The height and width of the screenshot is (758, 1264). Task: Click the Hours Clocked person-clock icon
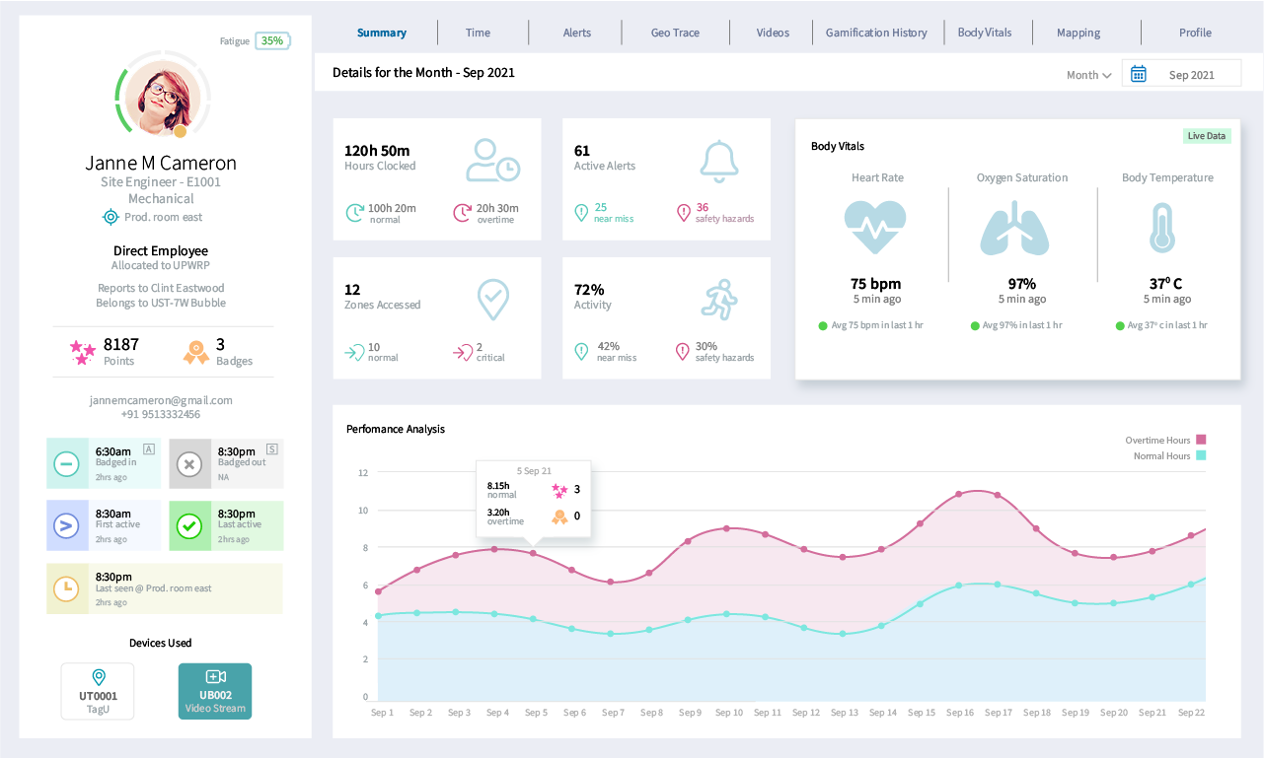pyautogui.click(x=492, y=160)
